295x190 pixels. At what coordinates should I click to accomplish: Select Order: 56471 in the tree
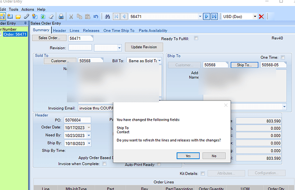coord(15,34)
